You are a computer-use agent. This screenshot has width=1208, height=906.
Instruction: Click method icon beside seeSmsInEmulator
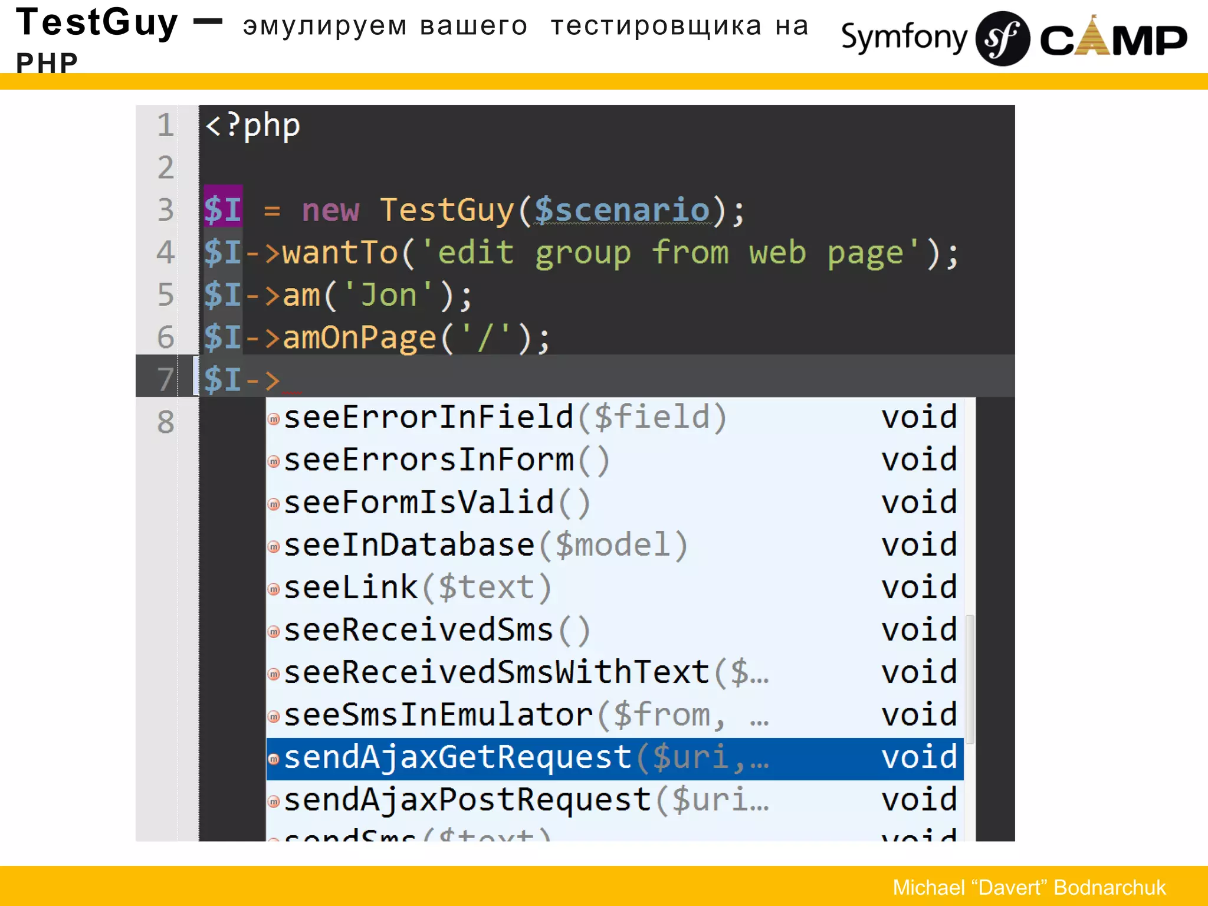[274, 717]
